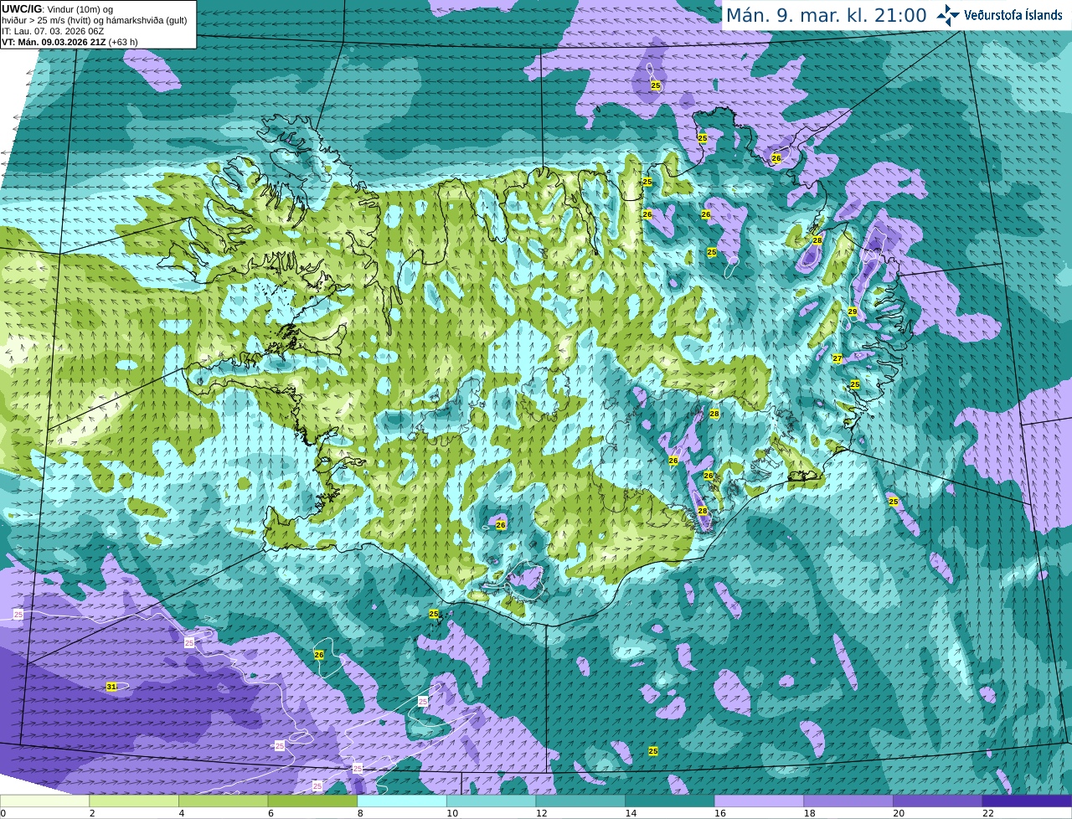Click the IT: Lau. 07. 03. 2026 06Z line
Screen dimensions: 1072x819
[51, 31]
